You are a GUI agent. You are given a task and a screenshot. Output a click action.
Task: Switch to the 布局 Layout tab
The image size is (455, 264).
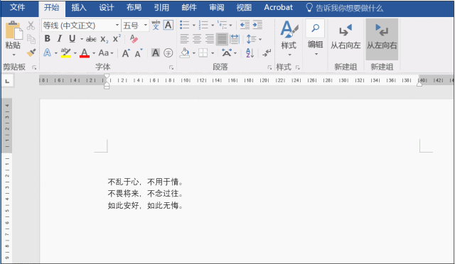pyautogui.click(x=134, y=8)
